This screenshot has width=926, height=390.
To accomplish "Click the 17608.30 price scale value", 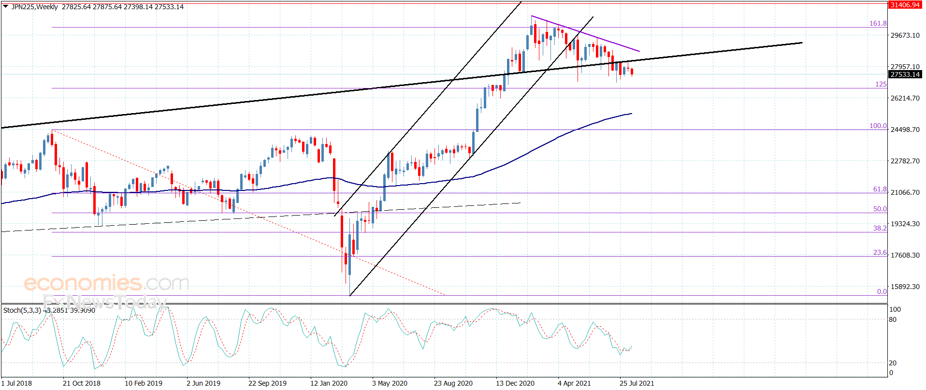I will [x=905, y=255].
